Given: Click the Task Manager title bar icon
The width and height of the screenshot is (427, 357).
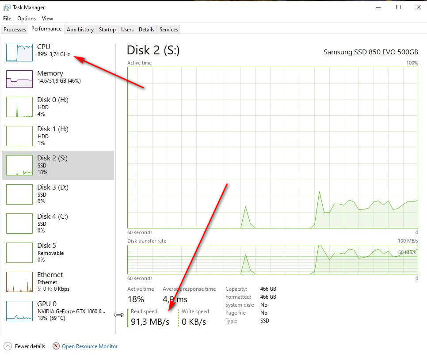Looking at the screenshot, I should click(7, 8).
